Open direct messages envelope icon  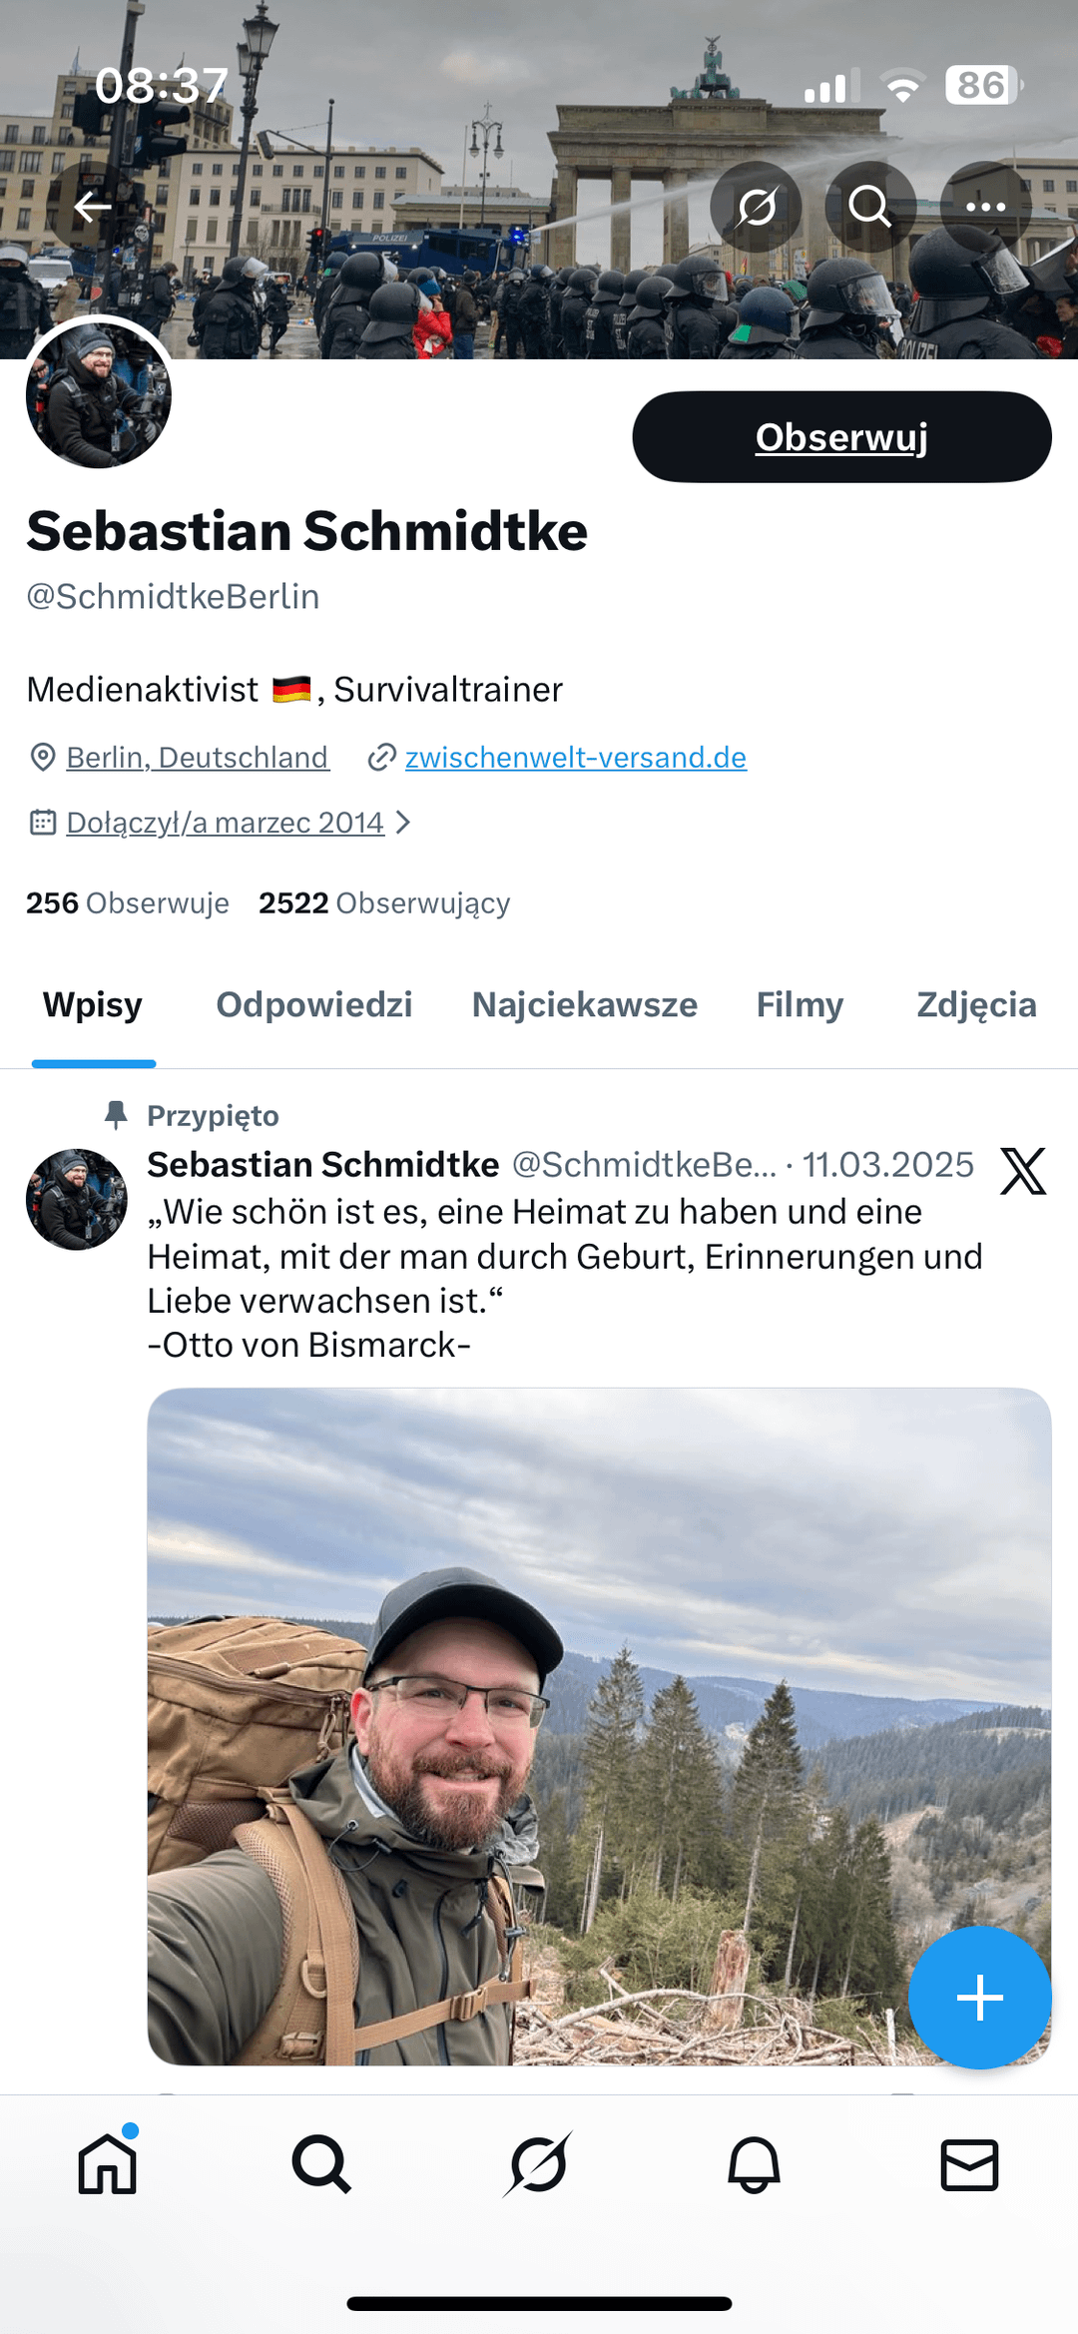coord(969,2164)
